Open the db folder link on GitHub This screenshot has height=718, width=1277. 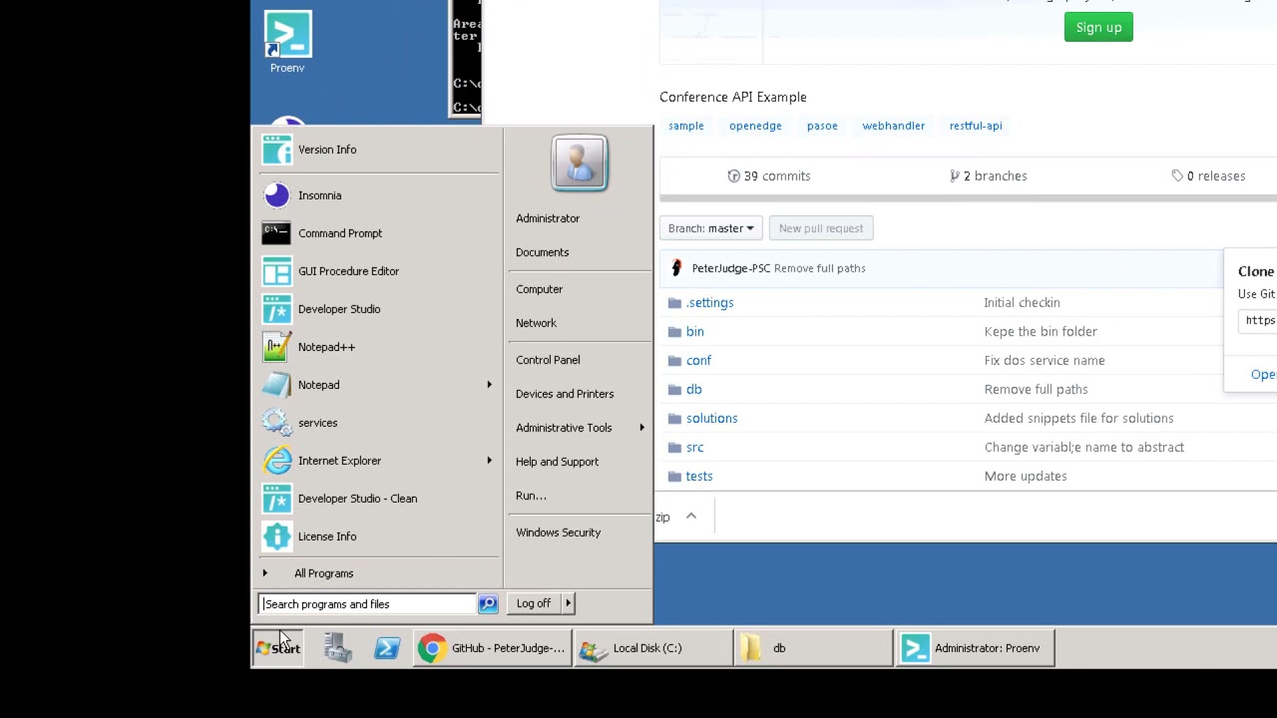694,389
